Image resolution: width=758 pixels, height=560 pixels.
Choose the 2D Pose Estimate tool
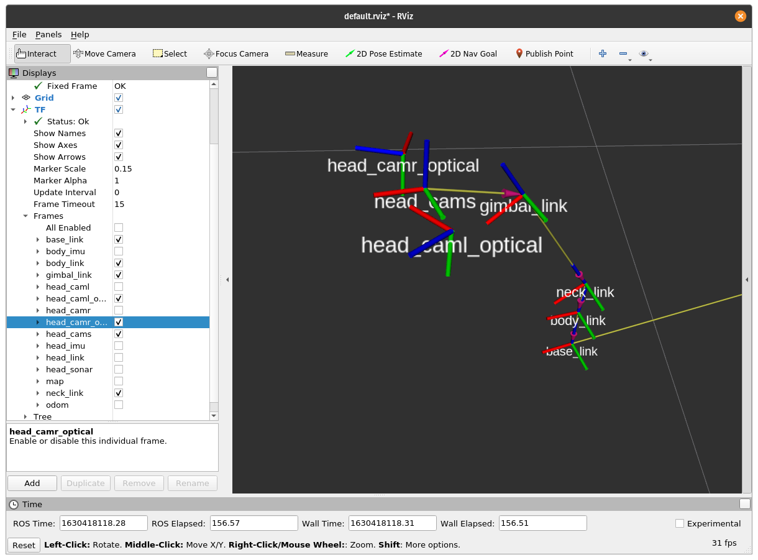[x=383, y=53]
